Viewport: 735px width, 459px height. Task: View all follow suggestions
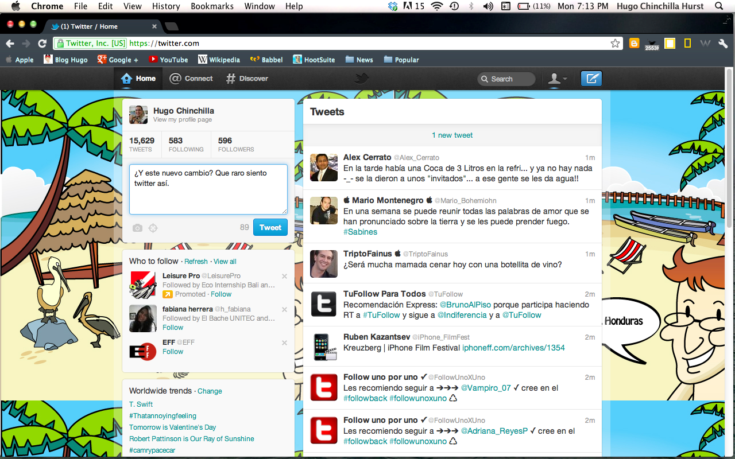pos(225,261)
